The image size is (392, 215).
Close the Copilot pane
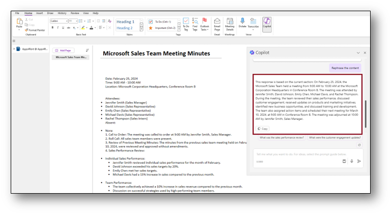[365, 53]
